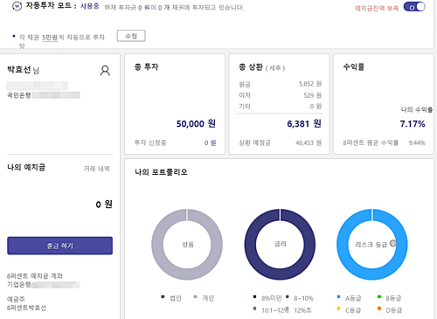Open the 거래 내역 transaction history link

96,169
